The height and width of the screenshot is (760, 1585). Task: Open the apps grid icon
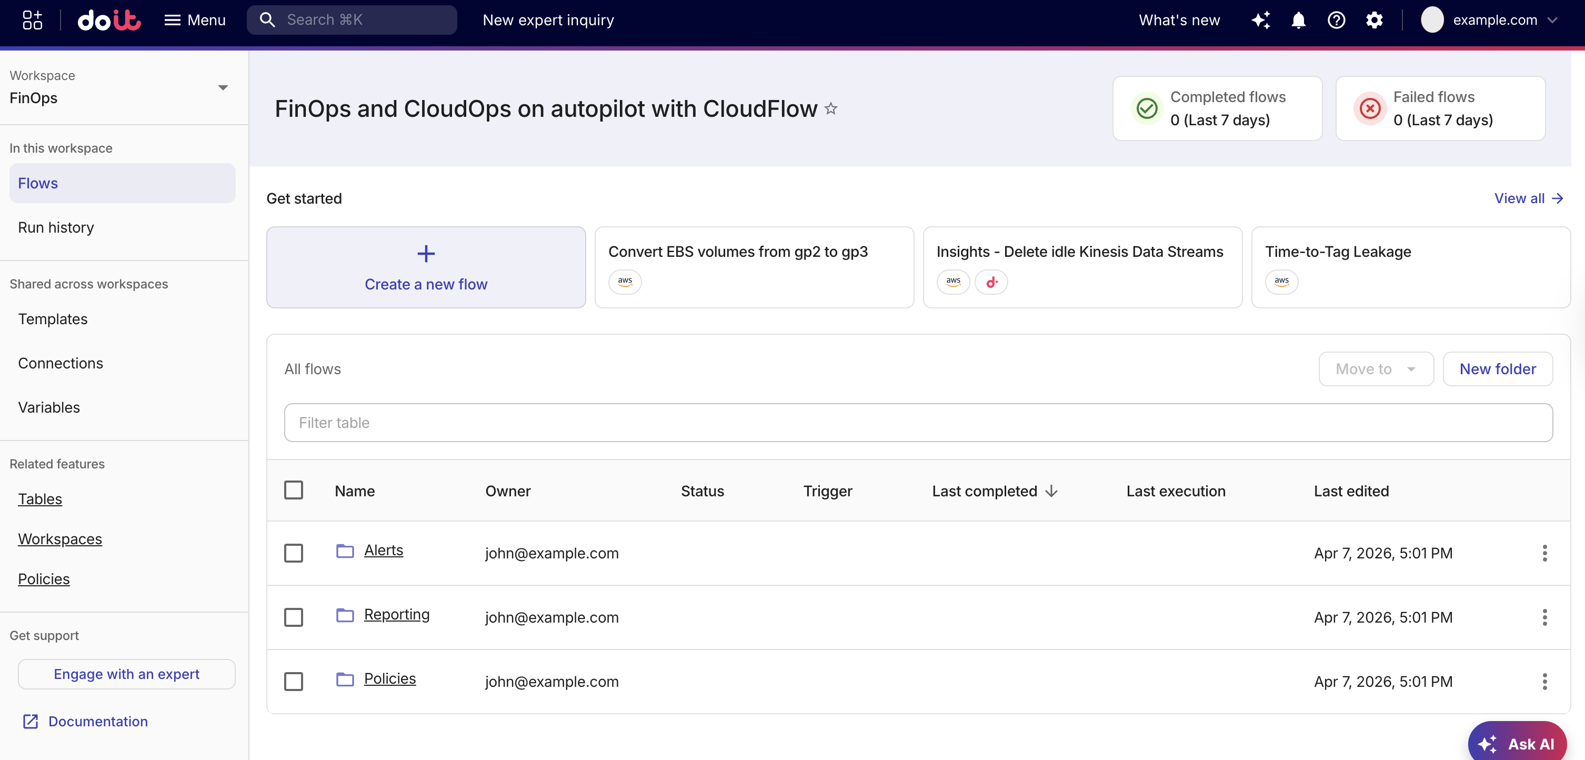click(x=32, y=19)
